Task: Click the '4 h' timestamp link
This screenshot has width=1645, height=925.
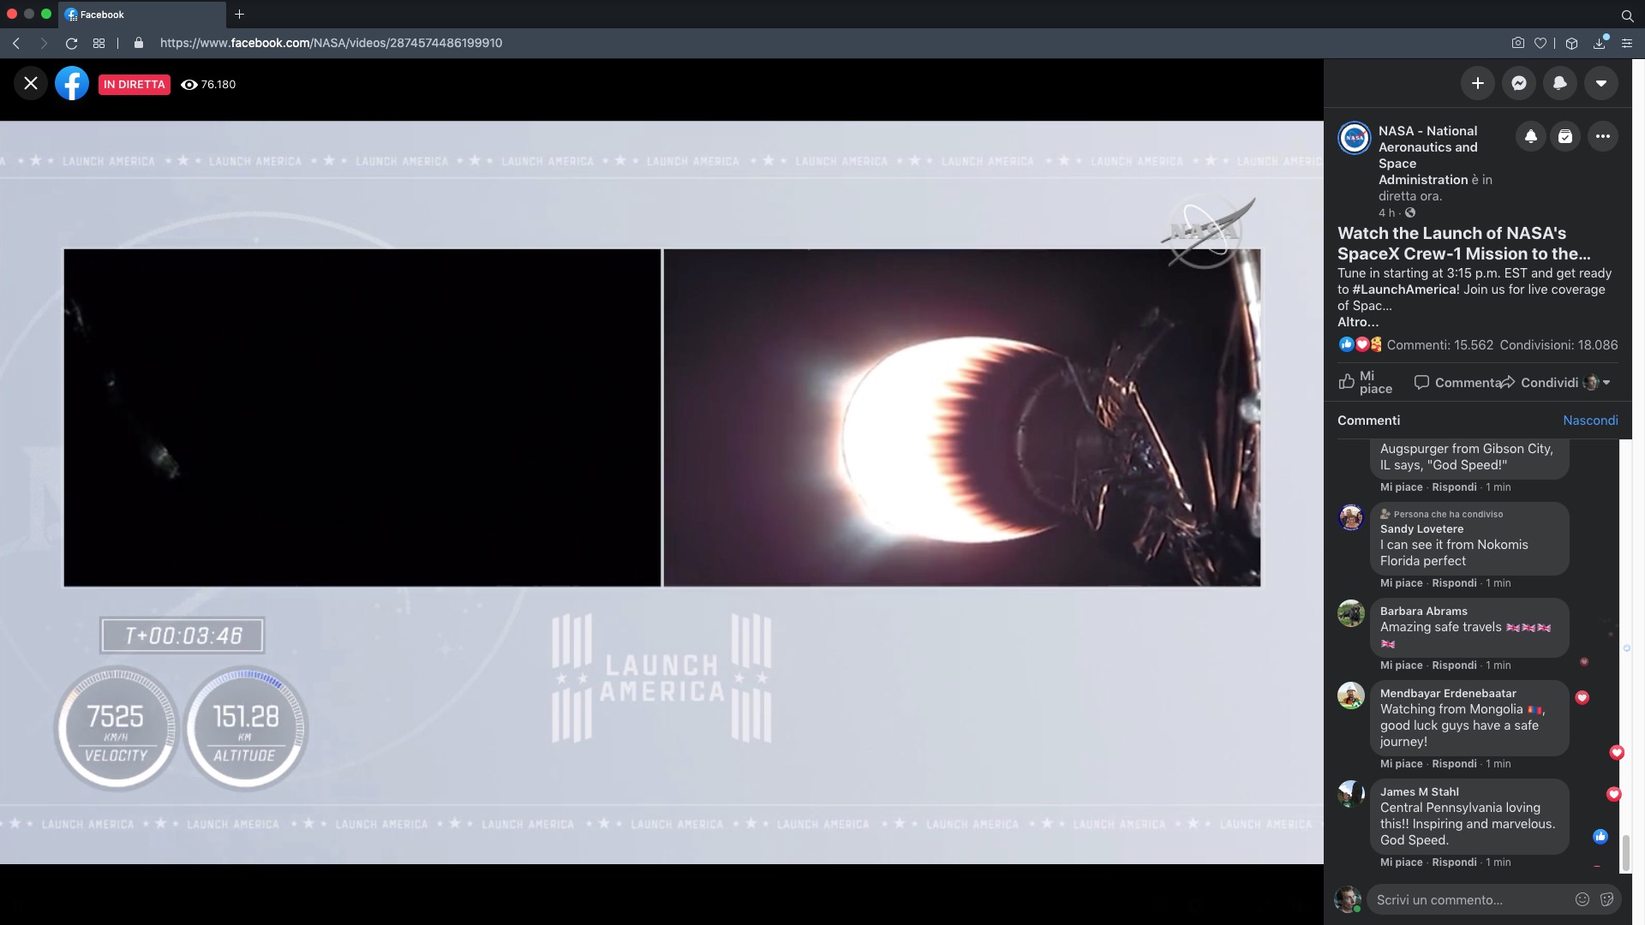Action: point(1386,212)
